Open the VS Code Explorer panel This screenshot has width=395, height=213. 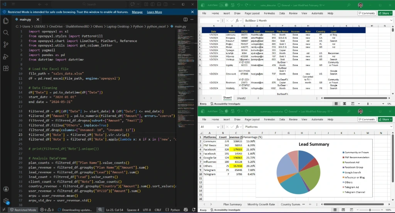tap(6, 20)
